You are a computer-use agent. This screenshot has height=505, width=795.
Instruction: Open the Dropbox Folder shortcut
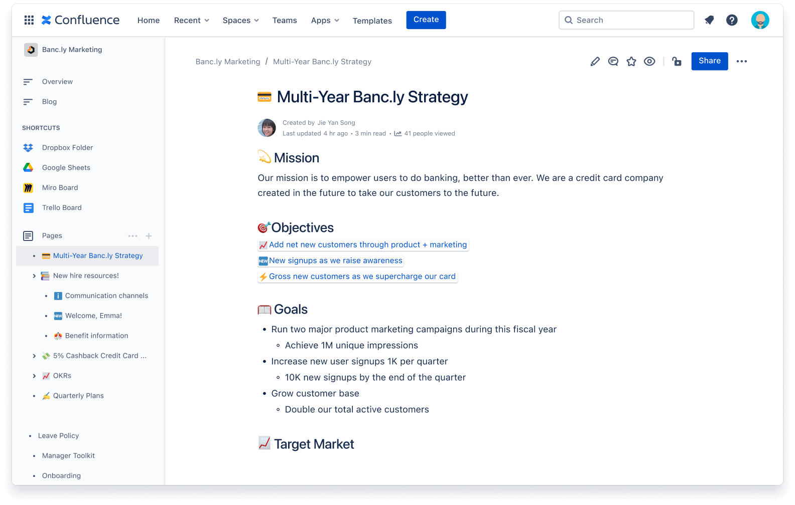[x=67, y=148]
